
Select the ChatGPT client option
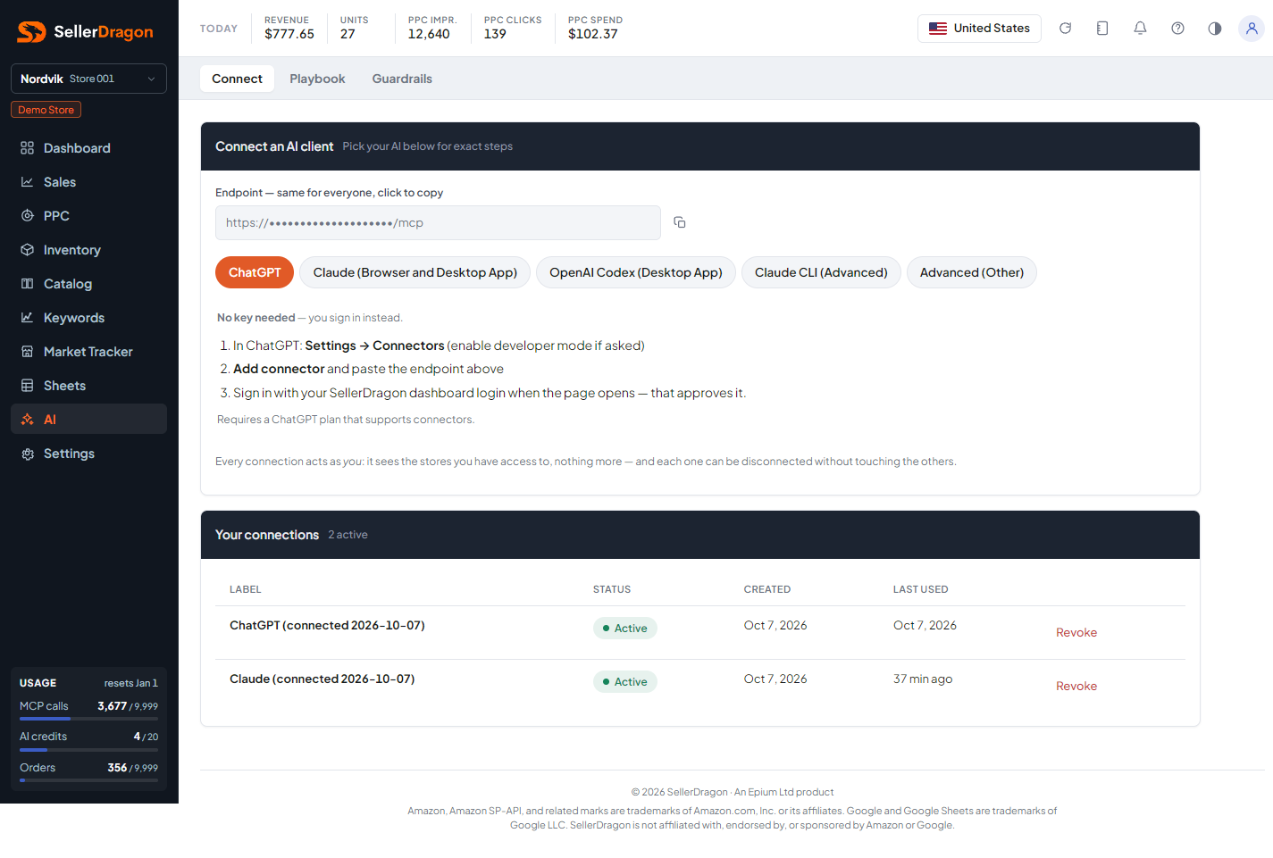[x=255, y=272]
